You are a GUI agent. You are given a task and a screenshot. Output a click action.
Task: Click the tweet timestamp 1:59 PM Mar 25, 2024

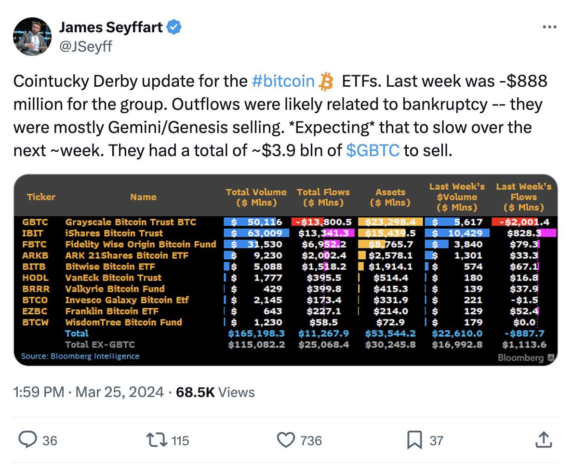click(x=89, y=392)
